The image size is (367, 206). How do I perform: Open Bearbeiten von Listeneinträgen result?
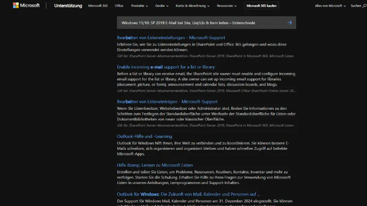[167, 102]
